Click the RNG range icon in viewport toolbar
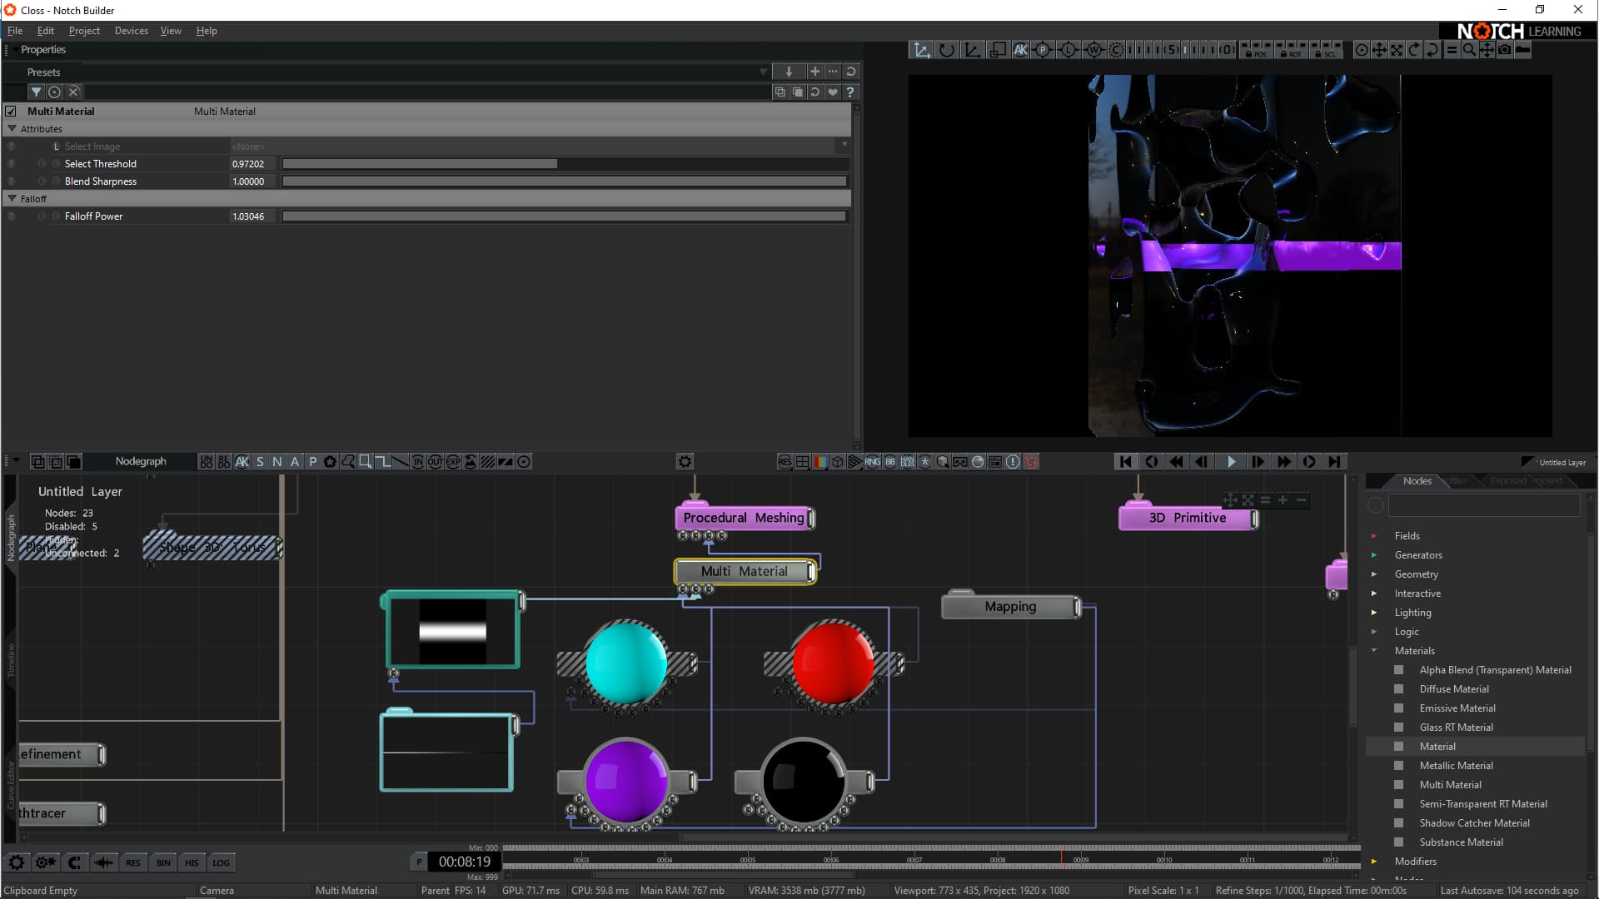Viewport: 1599px width, 899px height. point(872,461)
